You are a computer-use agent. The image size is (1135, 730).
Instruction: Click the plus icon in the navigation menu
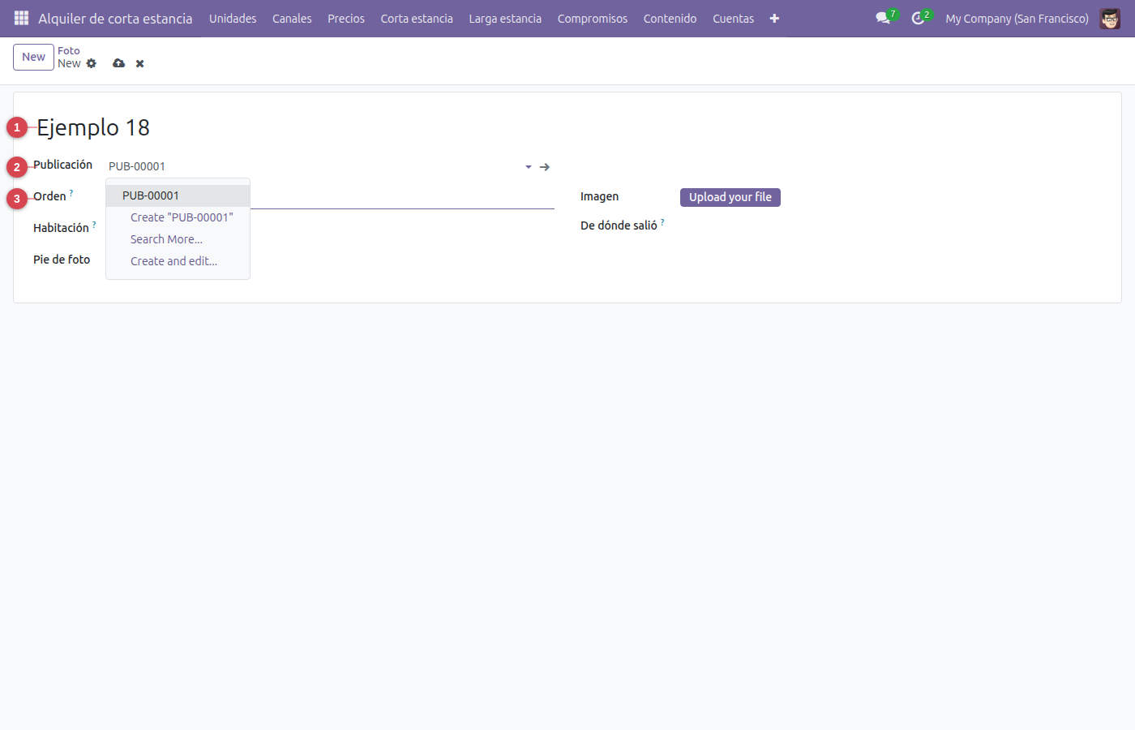(x=774, y=18)
